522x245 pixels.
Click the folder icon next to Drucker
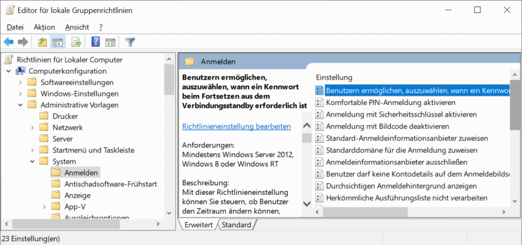pos(44,117)
